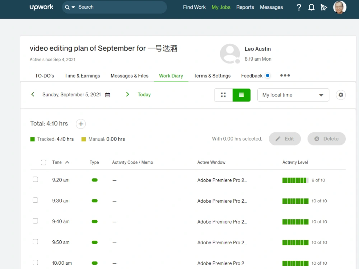Click the tracked type pill for 9:50 am
Image resolution: width=359 pixels, height=269 pixels.
94,242
